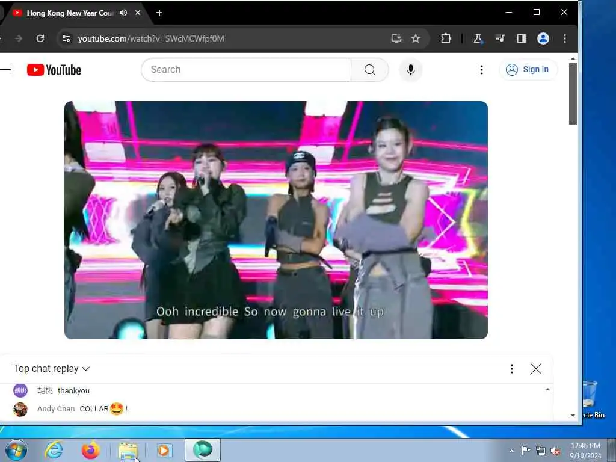The width and height of the screenshot is (616, 462).
Task: Expand the Top chat replay dropdown
Action: 52,369
